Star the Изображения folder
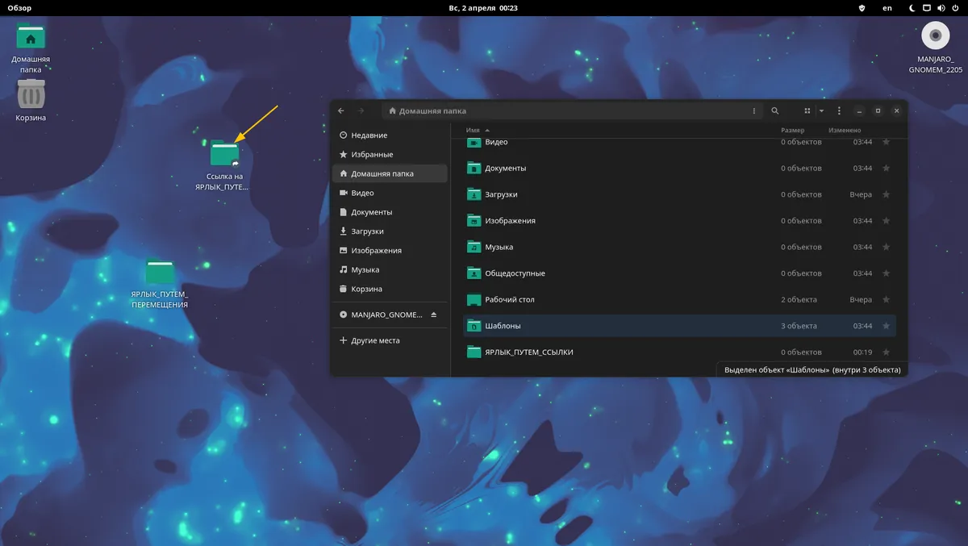This screenshot has width=968, height=546. pos(886,221)
